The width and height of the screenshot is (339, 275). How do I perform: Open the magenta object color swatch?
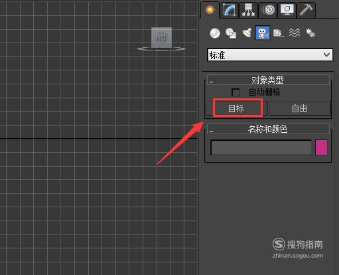pos(321,147)
